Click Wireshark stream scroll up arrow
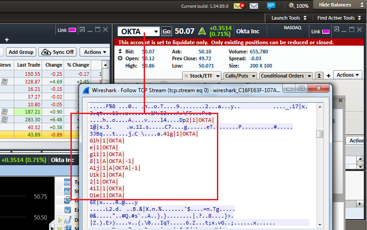367x230 pixels. point(320,107)
